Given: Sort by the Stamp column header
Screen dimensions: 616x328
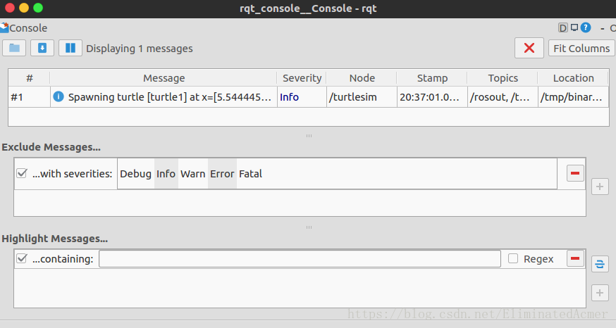Looking at the screenshot, I should tap(432, 77).
